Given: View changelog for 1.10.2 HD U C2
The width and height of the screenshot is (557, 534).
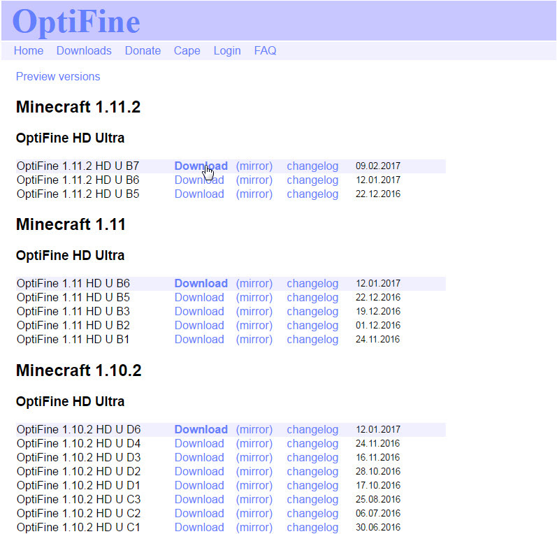Looking at the screenshot, I should (312, 514).
